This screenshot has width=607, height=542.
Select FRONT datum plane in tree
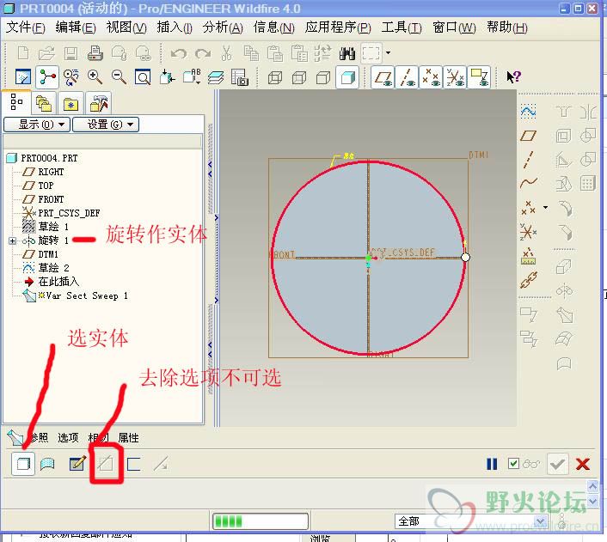(x=43, y=199)
